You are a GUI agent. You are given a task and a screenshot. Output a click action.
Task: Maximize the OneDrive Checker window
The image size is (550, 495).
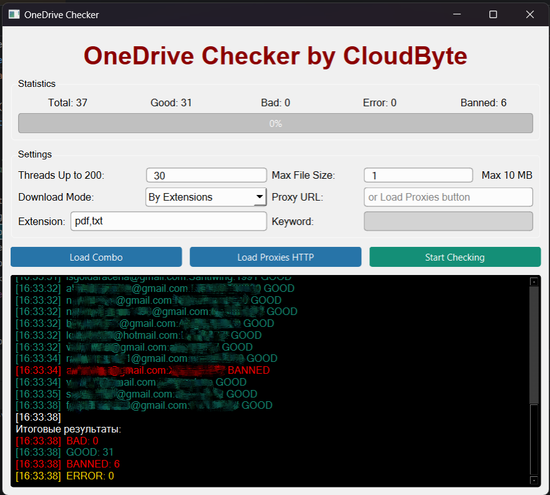[493, 14]
